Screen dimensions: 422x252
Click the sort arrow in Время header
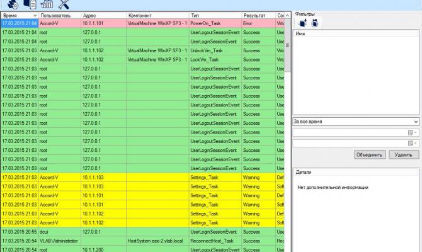tap(35, 16)
